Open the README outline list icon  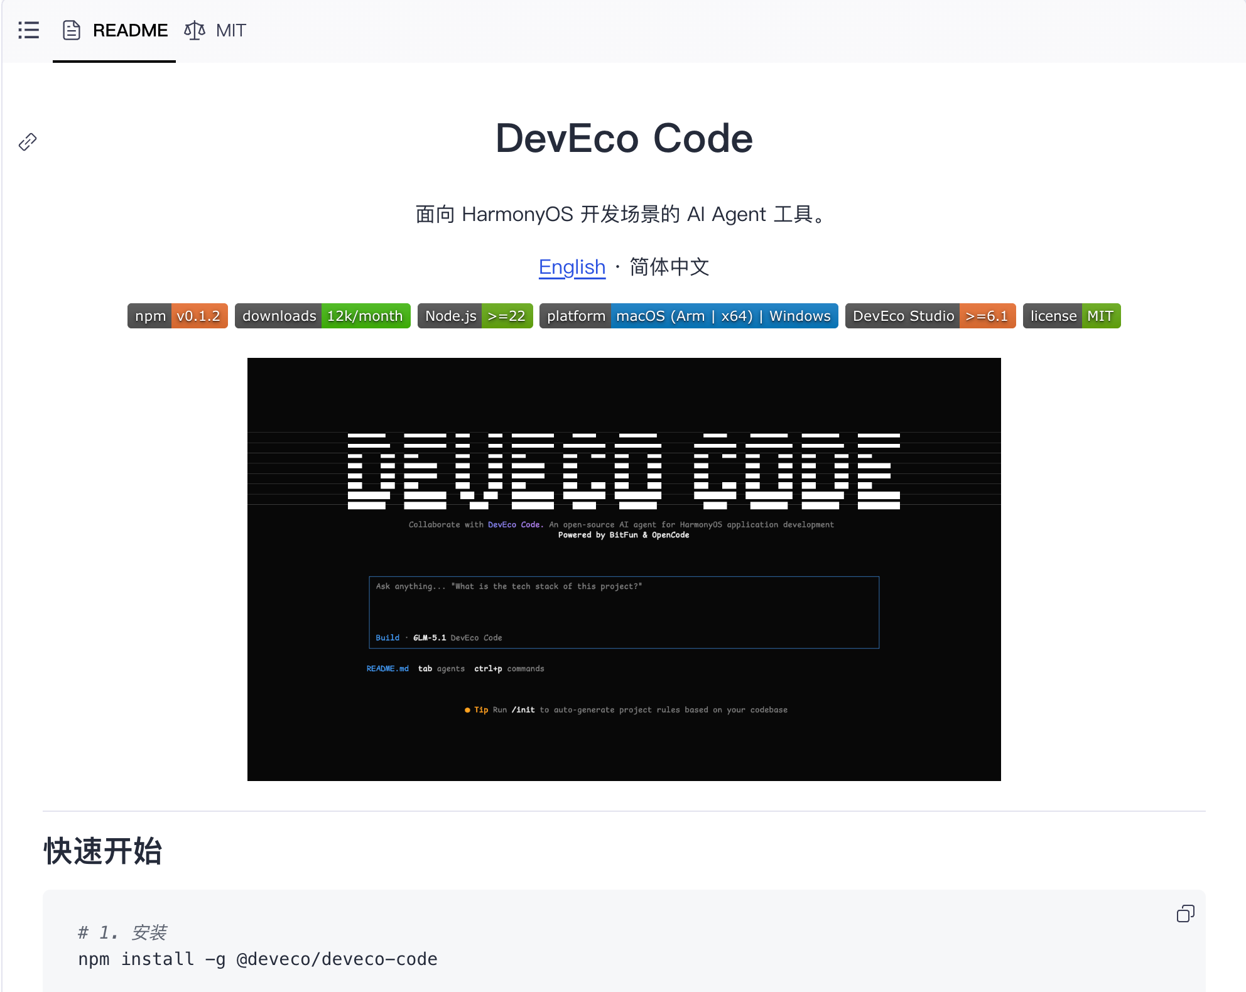coord(29,30)
